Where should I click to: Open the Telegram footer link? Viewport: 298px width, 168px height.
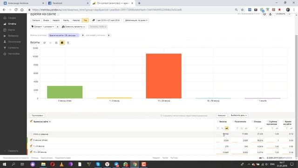click(x=156, y=158)
